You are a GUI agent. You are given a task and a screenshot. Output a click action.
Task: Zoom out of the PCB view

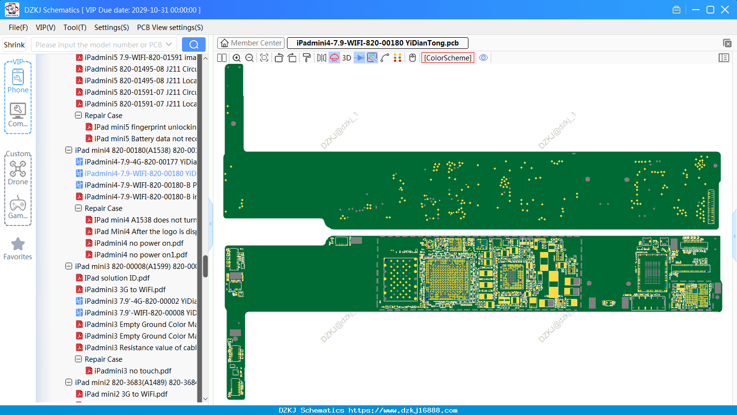point(250,58)
